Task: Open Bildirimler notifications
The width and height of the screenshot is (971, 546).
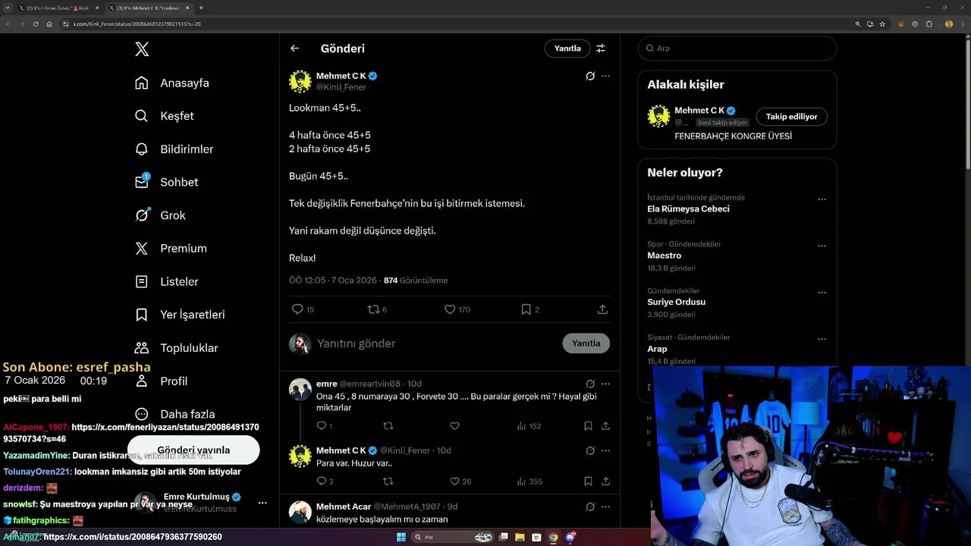Action: [174, 149]
